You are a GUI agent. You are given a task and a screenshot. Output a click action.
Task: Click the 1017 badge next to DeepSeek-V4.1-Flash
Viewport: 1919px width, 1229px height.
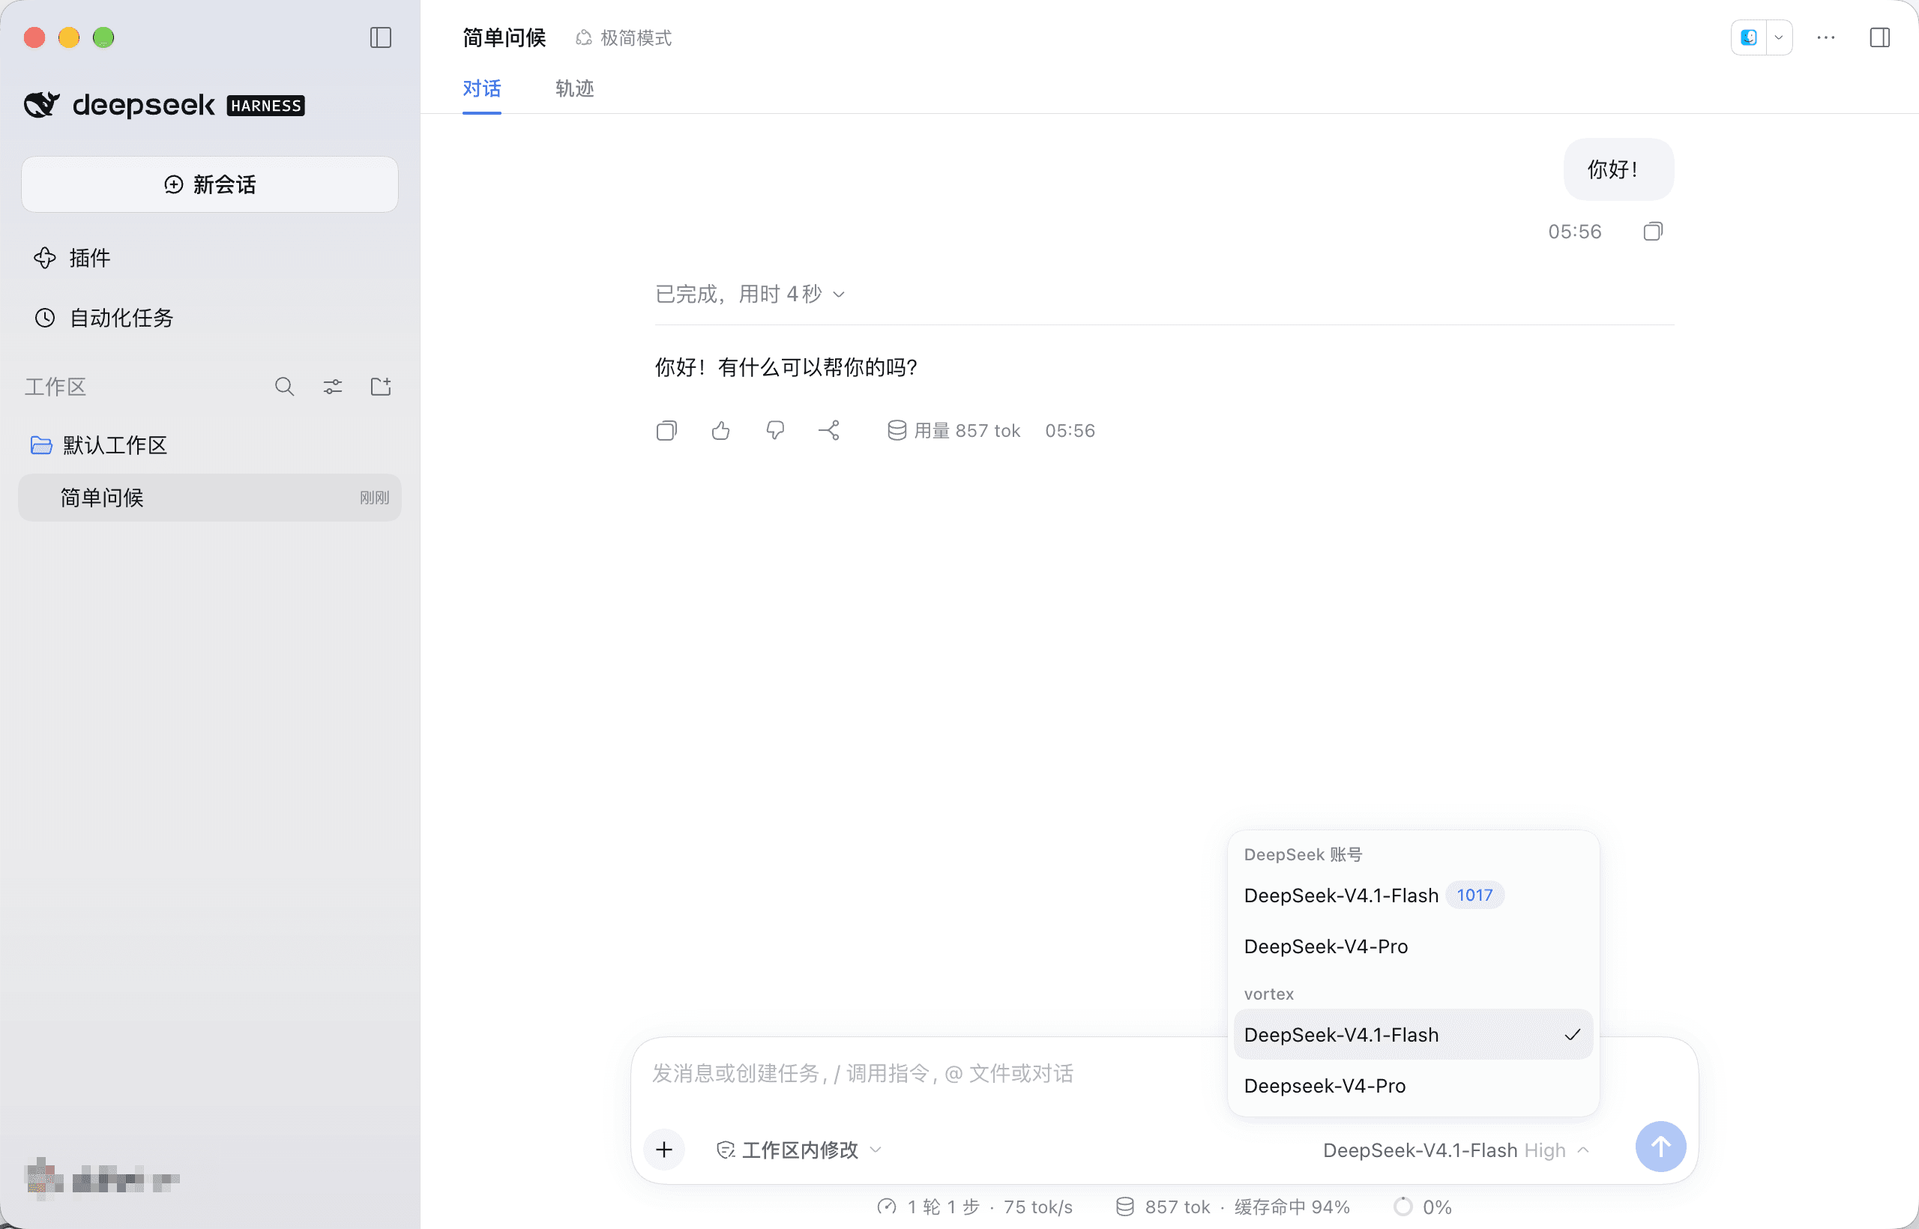[x=1474, y=896]
